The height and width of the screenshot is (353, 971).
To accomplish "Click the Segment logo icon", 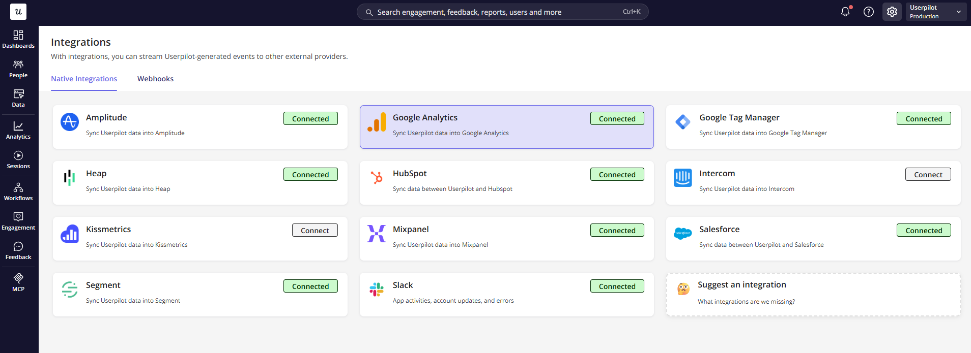I will 70,290.
